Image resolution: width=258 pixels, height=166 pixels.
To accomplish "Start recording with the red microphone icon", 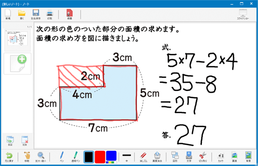I will pos(70,14).
